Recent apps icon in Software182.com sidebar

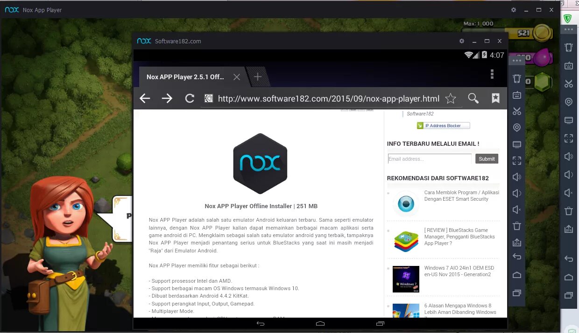(x=517, y=293)
